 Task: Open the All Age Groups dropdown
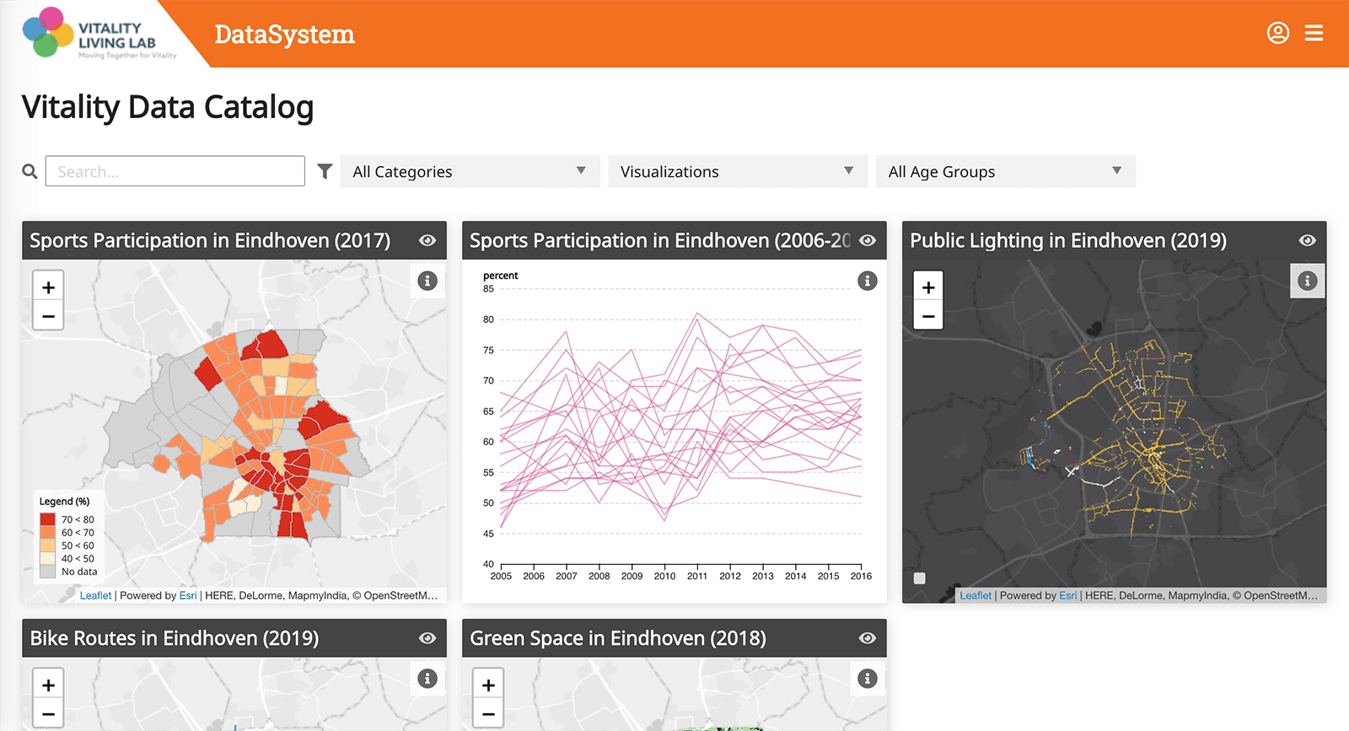click(x=1006, y=171)
